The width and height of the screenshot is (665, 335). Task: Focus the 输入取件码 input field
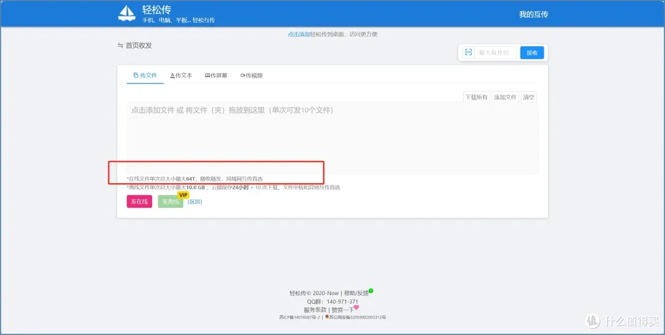tap(495, 52)
